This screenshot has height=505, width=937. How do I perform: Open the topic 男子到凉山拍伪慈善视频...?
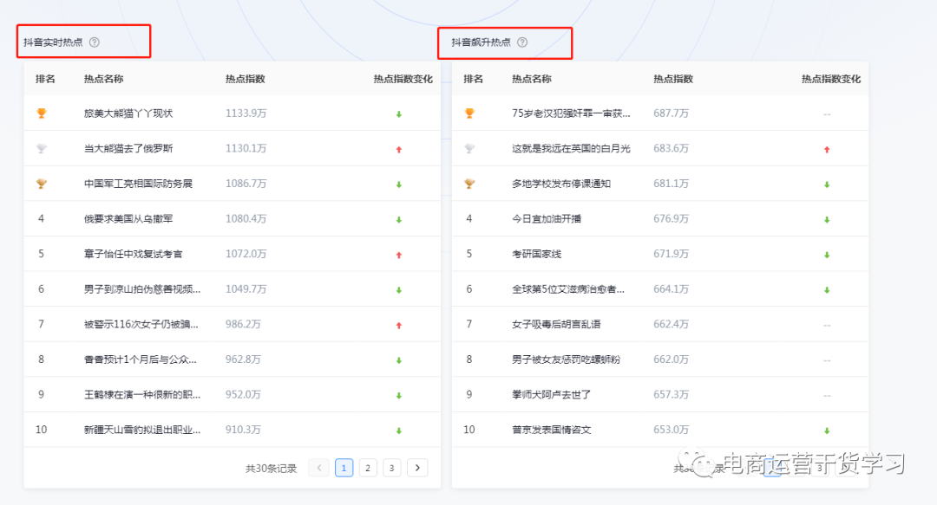pyautogui.click(x=142, y=289)
